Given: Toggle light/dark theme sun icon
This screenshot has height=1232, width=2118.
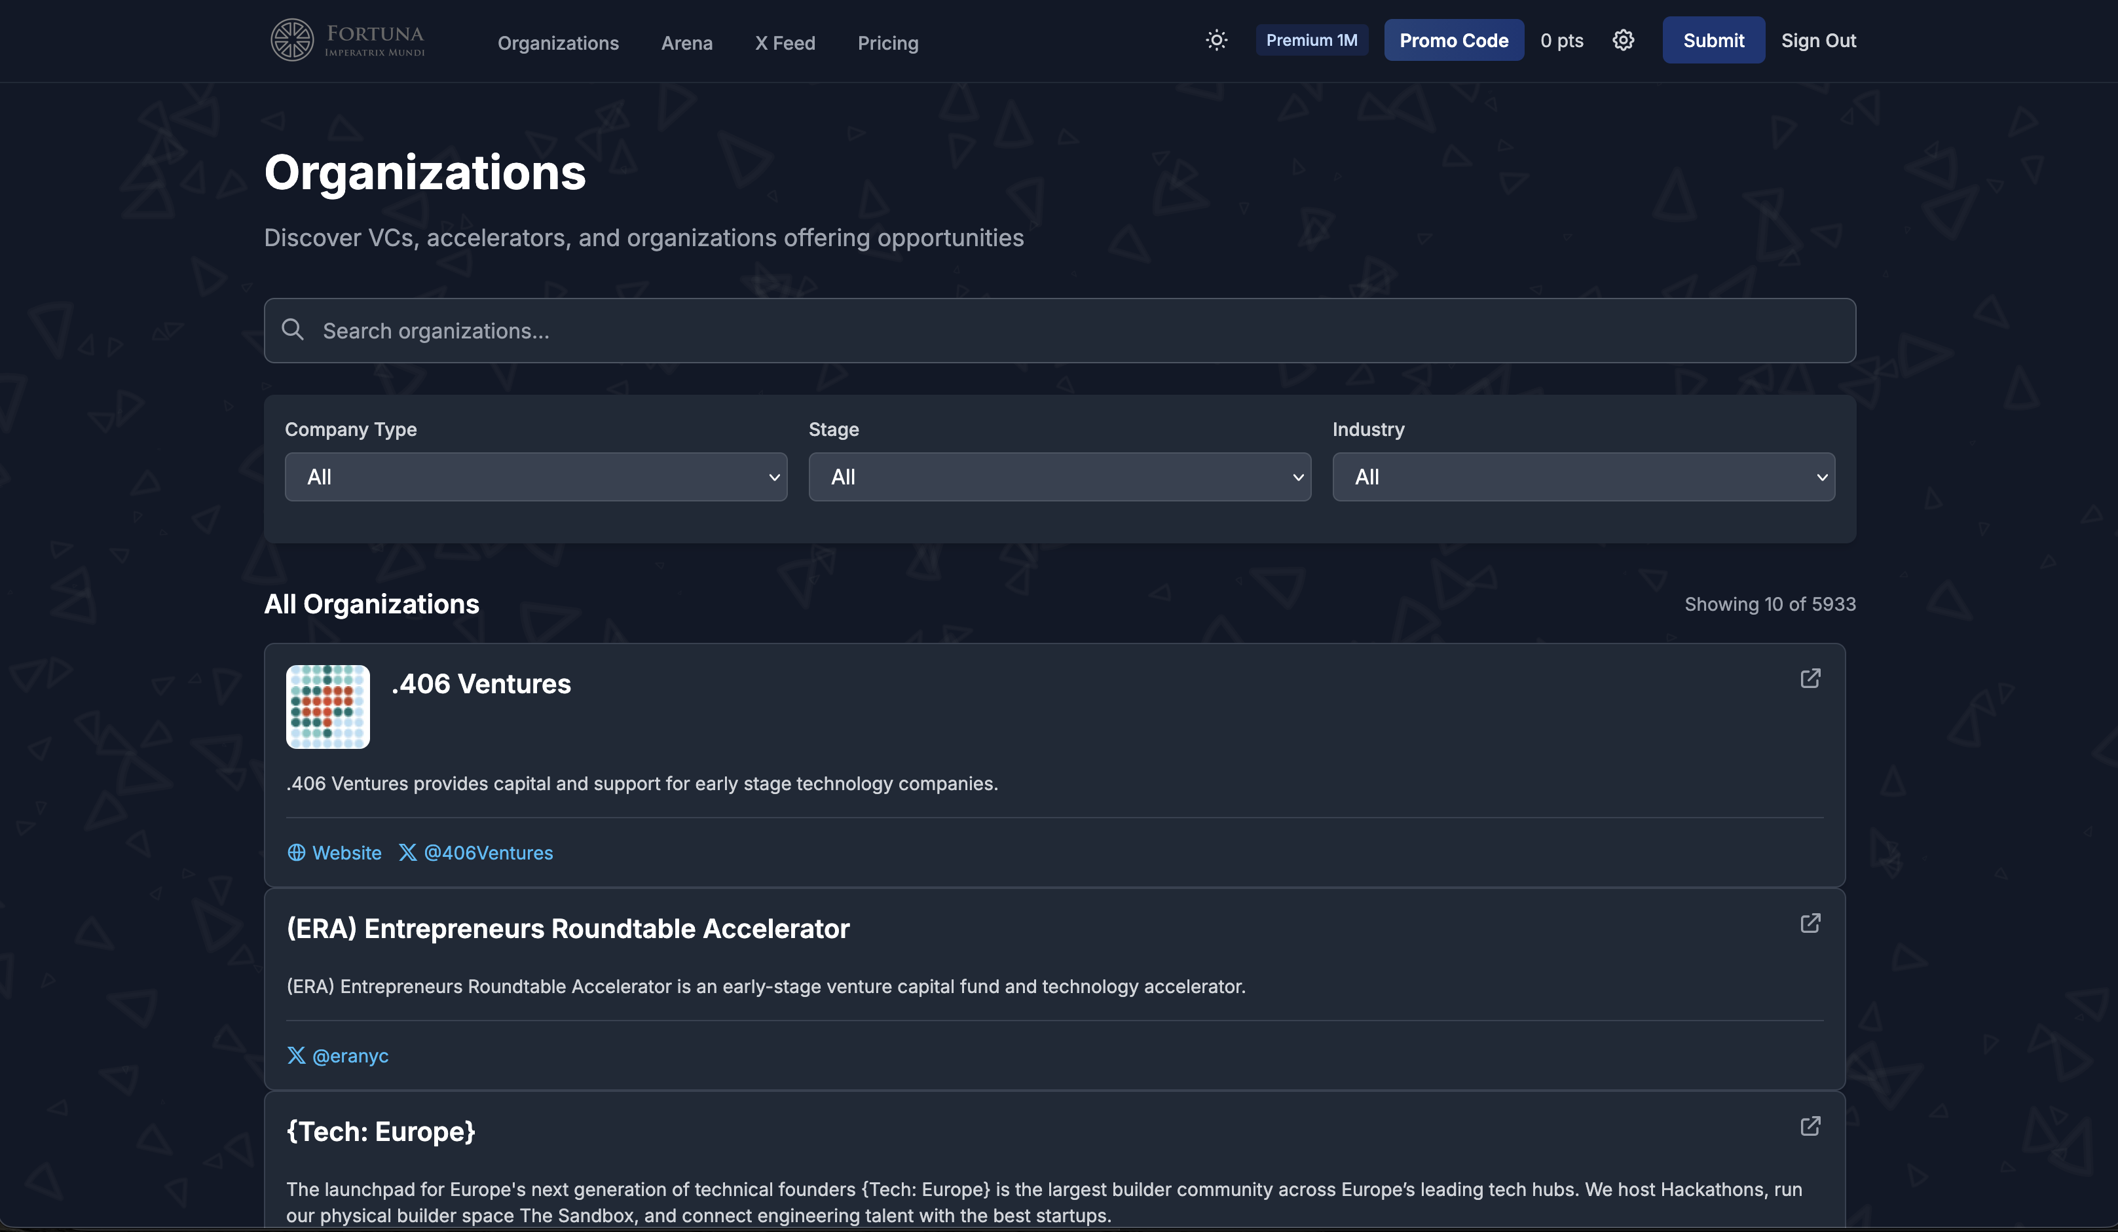Looking at the screenshot, I should pos(1216,41).
